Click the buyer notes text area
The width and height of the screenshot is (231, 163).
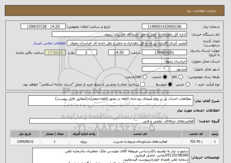click(111, 155)
